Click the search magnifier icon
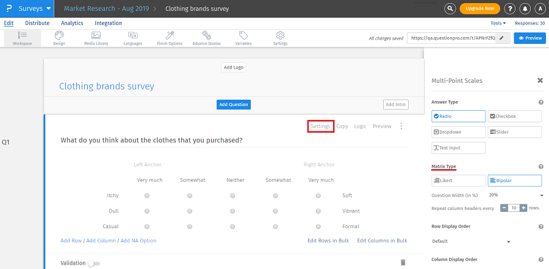Screen dimensions: 549x269 (450, 9)
